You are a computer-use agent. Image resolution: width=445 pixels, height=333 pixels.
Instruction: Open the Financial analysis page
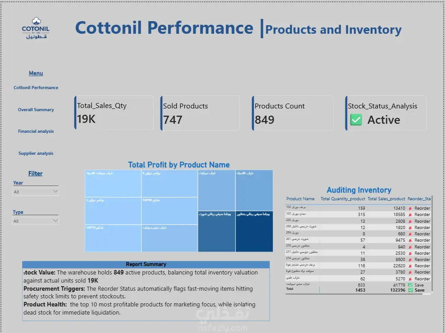(36, 131)
